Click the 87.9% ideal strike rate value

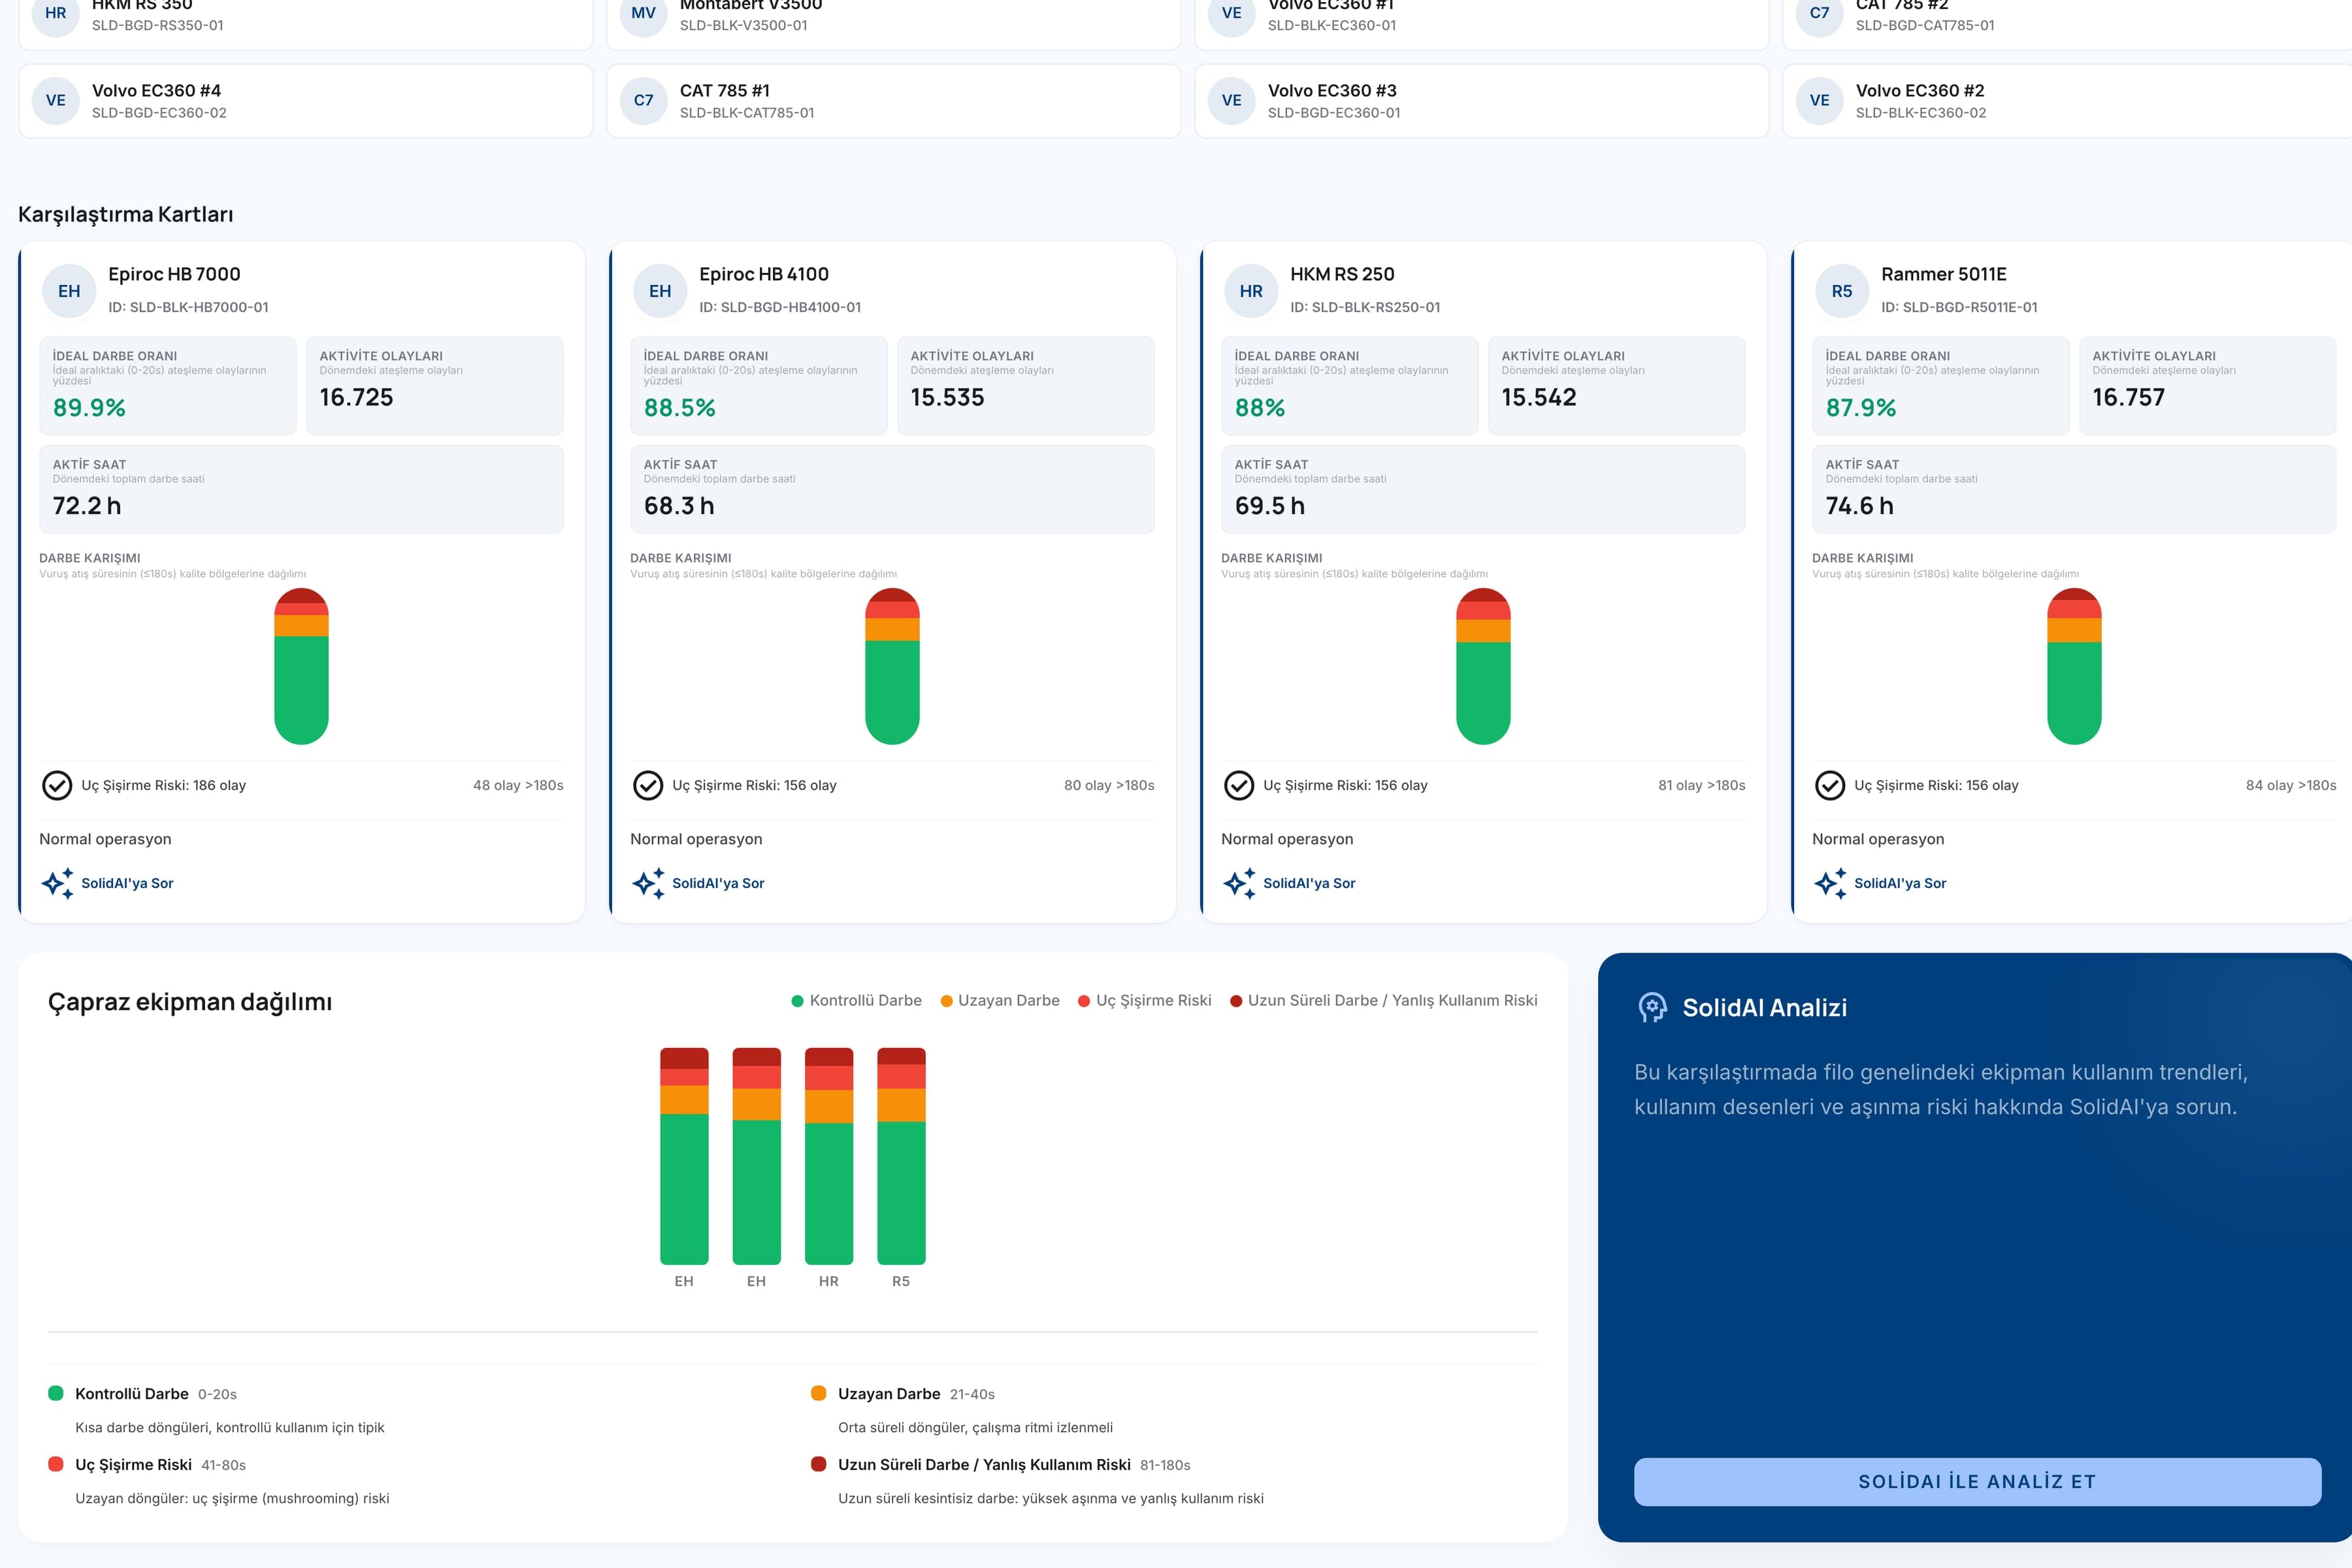point(1861,408)
